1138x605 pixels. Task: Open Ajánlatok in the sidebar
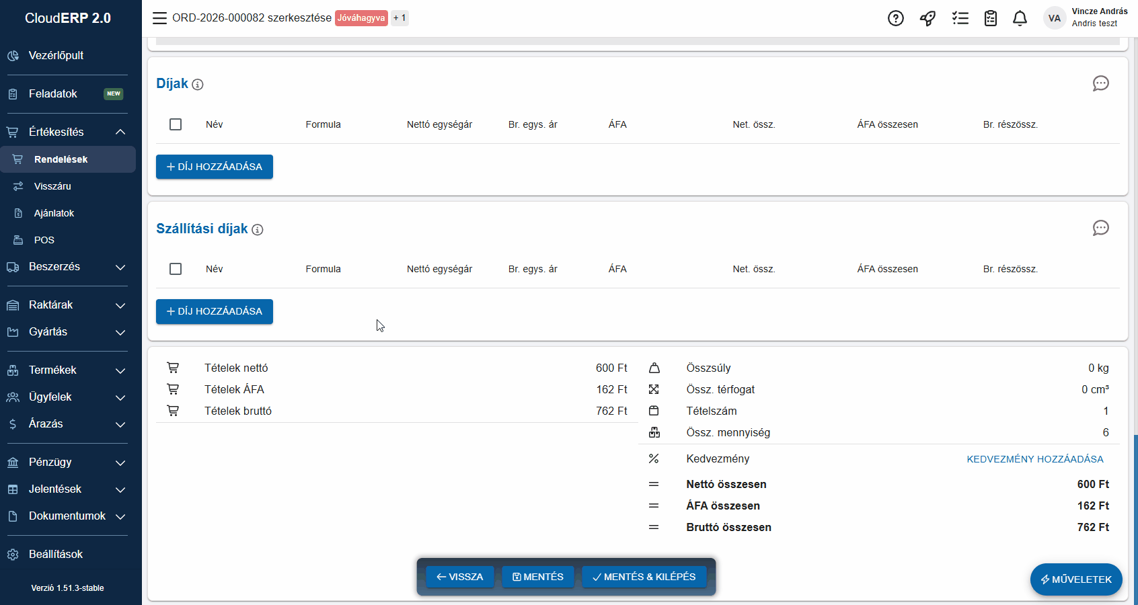(54, 213)
